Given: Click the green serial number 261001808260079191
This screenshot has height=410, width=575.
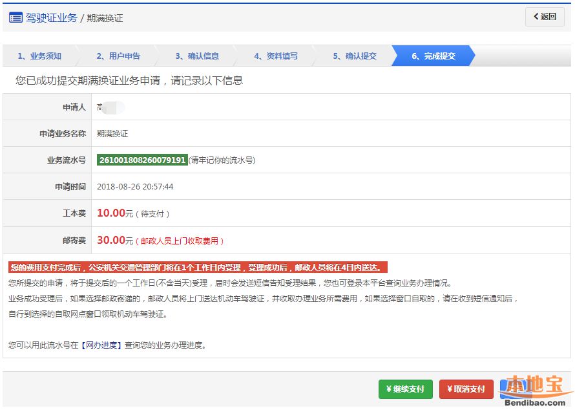Looking at the screenshot, I should click(142, 160).
